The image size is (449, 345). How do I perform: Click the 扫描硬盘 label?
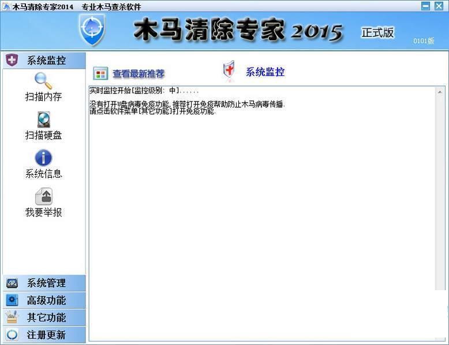pyautogui.click(x=43, y=135)
